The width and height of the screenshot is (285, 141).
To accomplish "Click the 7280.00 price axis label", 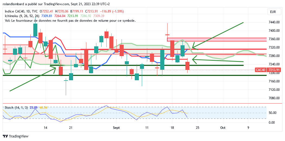I will point(274,56).
